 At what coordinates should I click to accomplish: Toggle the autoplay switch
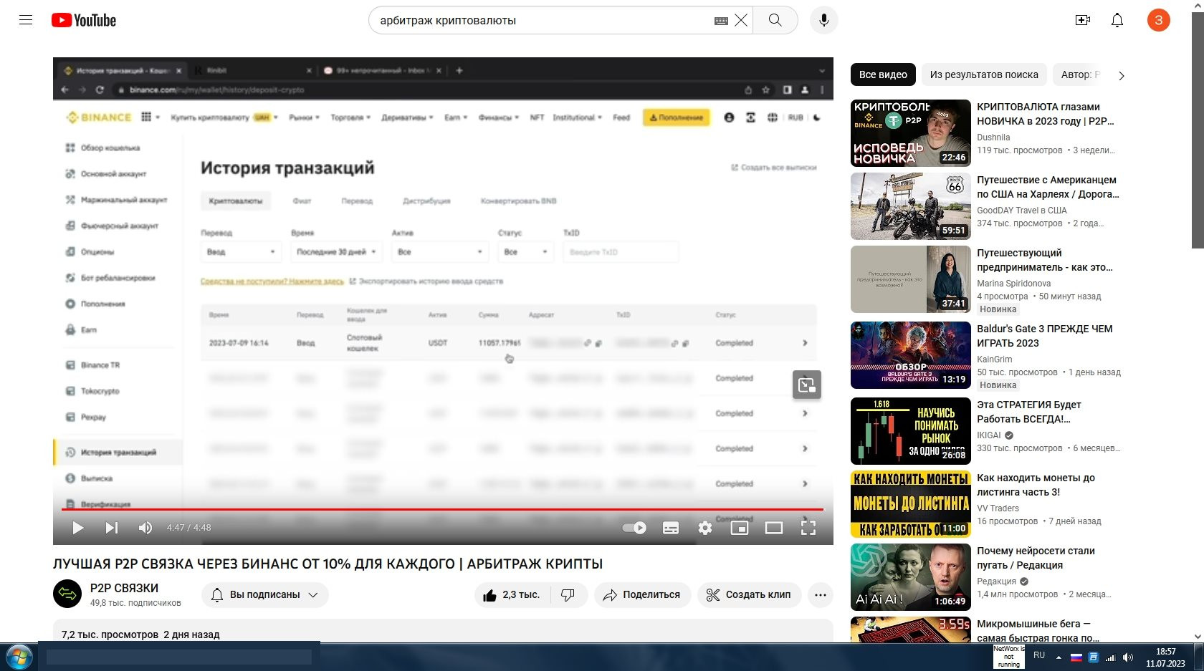(634, 528)
